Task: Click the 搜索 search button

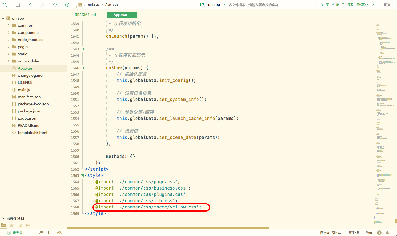Action: coord(350,5)
